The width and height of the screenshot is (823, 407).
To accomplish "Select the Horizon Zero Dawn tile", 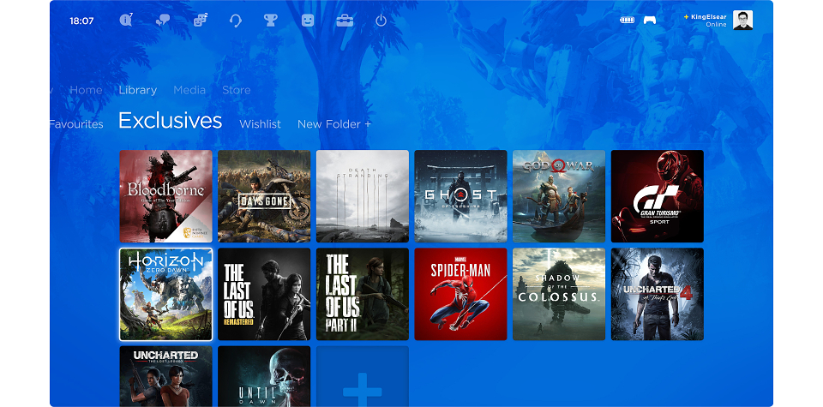I will (165, 294).
